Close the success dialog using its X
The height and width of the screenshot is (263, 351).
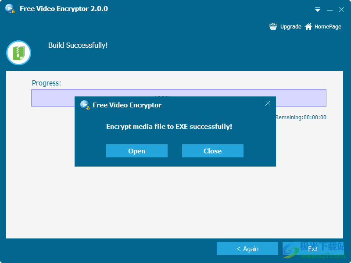point(268,103)
